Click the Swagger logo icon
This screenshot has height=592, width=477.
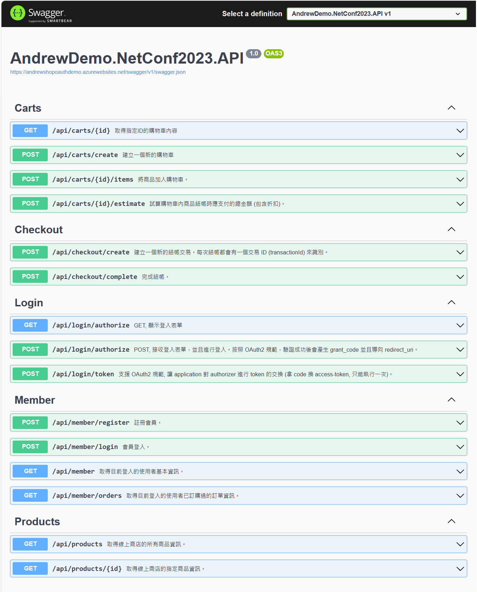tap(18, 13)
